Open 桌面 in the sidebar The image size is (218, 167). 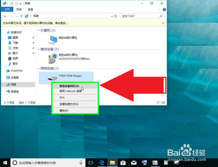13,38
